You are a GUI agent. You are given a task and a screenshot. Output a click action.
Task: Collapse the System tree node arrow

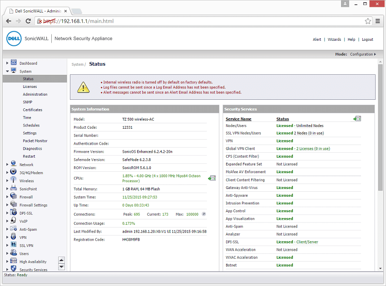[7, 71]
